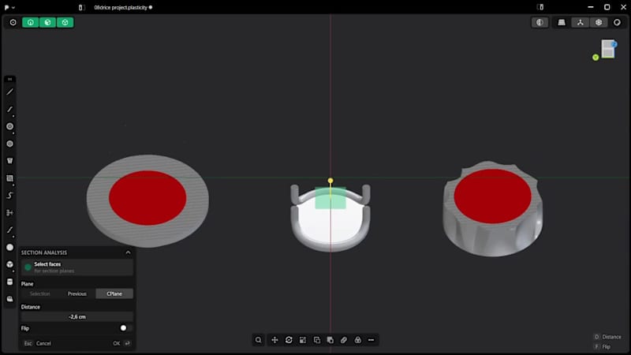Open the Plasticity app menu dropdown
This screenshot has height=355, width=631.
click(x=9, y=7)
